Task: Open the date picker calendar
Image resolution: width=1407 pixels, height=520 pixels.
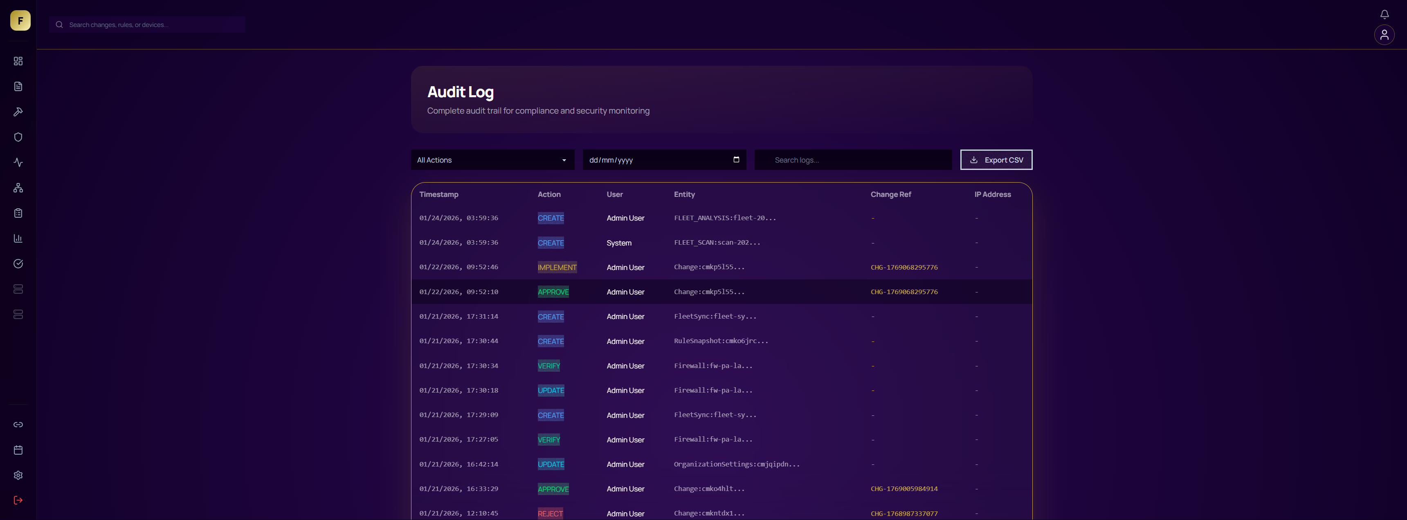Action: pyautogui.click(x=736, y=159)
